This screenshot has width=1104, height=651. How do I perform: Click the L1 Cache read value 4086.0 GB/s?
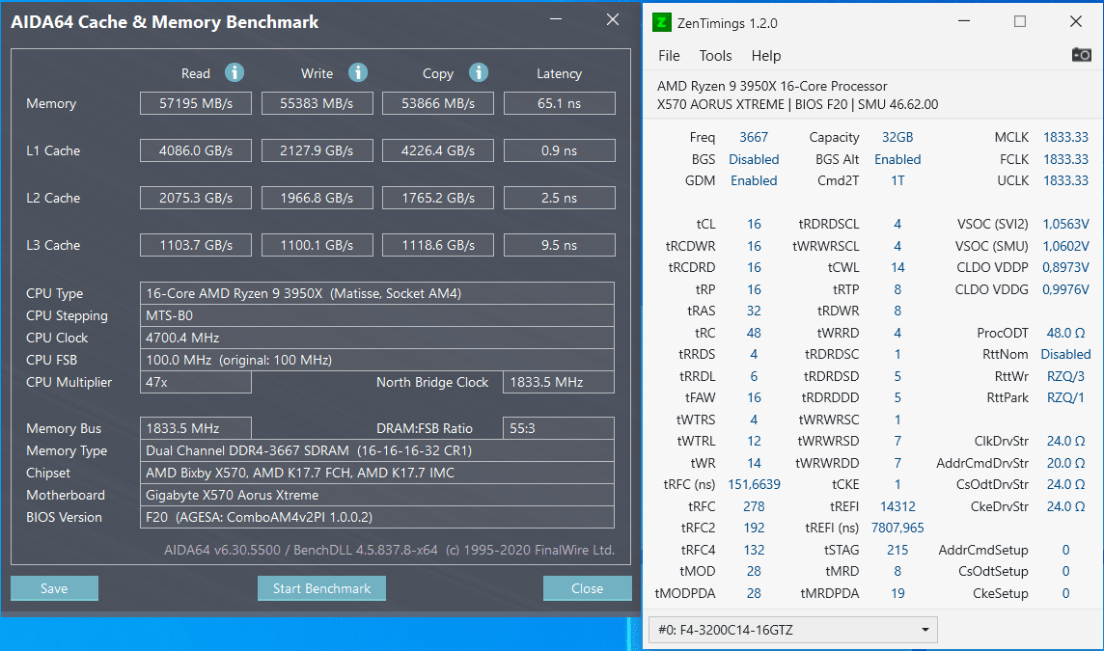196,150
